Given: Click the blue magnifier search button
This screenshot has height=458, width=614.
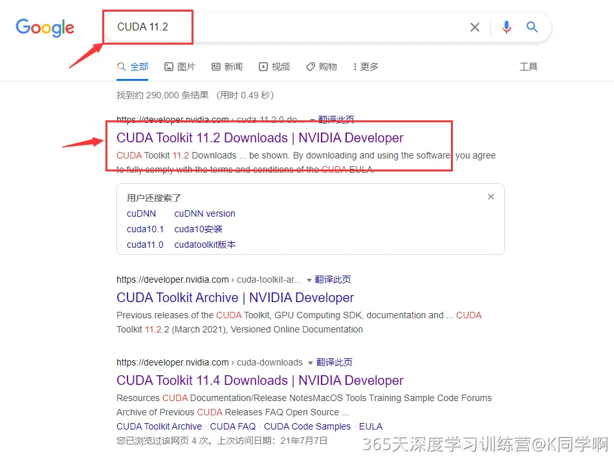Looking at the screenshot, I should coord(532,27).
